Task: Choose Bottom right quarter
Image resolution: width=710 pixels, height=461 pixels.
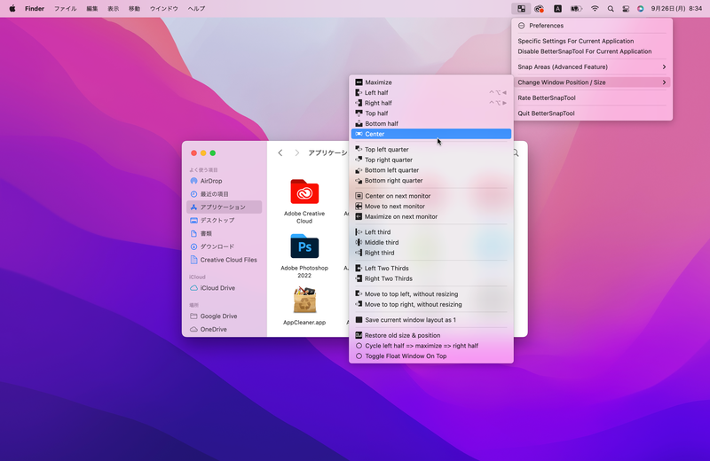Action: coord(431,181)
